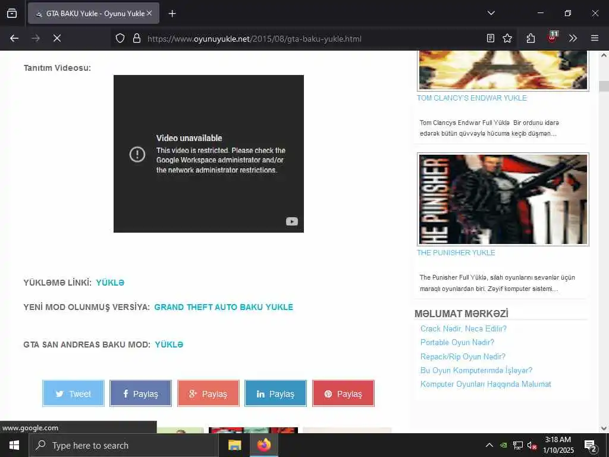Screen dimensions: 609x457
Task: Click Firefox icon in taskbar
Action: coord(263,445)
